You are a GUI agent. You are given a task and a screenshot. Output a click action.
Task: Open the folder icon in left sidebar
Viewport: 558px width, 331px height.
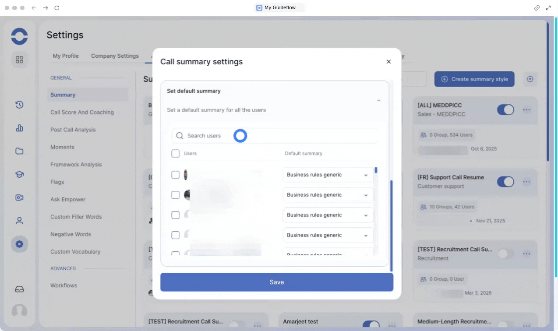19,151
